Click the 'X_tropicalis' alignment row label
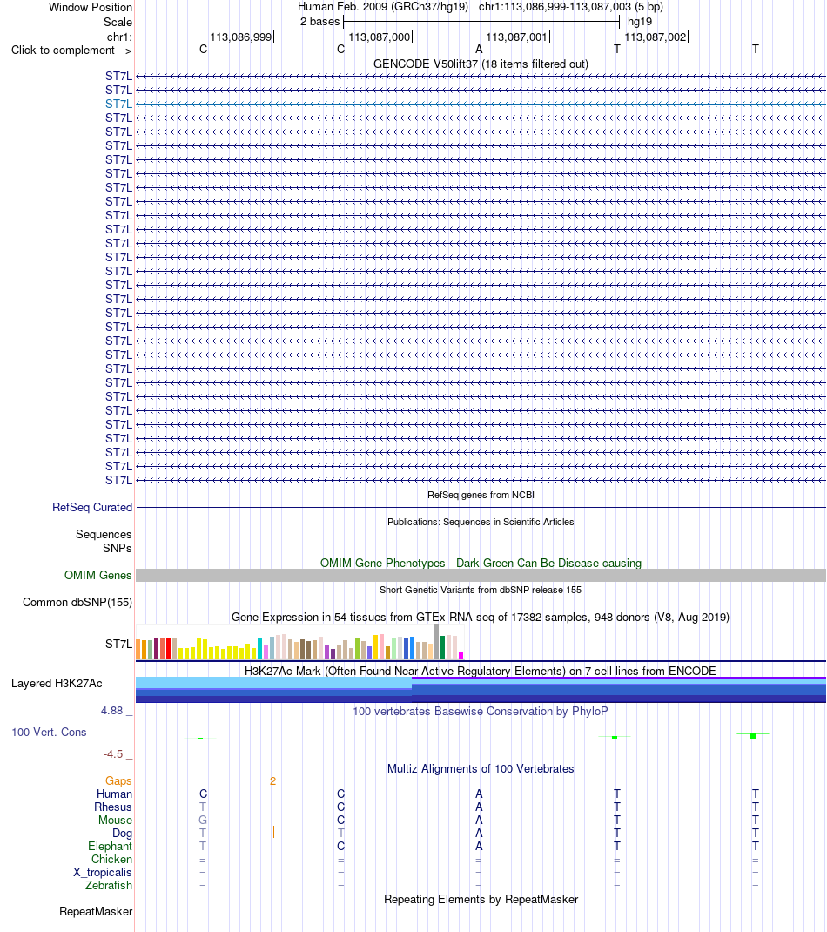The height and width of the screenshot is (932, 827). tap(102, 873)
